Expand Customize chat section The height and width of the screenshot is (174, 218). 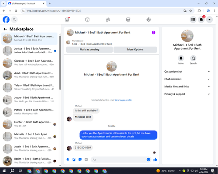click(x=187, y=72)
